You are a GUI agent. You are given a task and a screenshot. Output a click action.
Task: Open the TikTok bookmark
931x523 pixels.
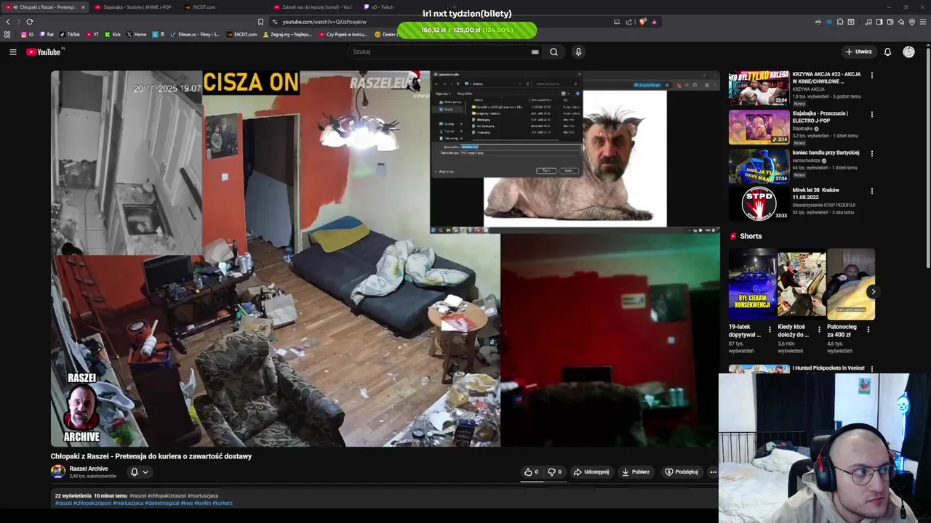pos(70,34)
